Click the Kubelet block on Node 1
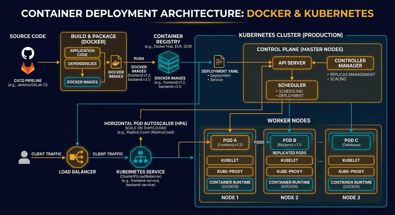Image resolution: width=395 pixels, height=215 pixels. 230,160
